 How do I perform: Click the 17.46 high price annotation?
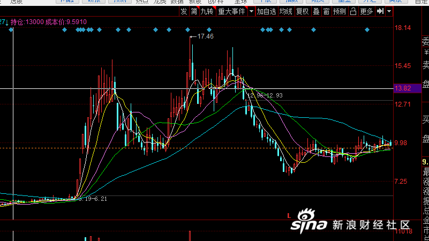click(x=205, y=36)
